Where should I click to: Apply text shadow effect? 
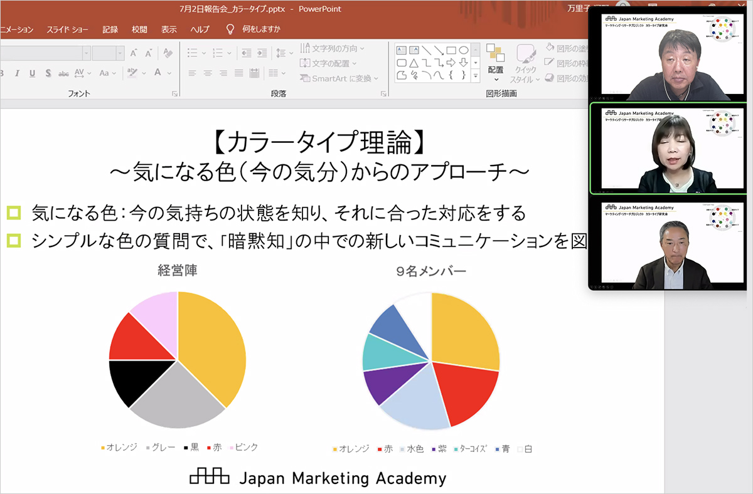(x=48, y=73)
